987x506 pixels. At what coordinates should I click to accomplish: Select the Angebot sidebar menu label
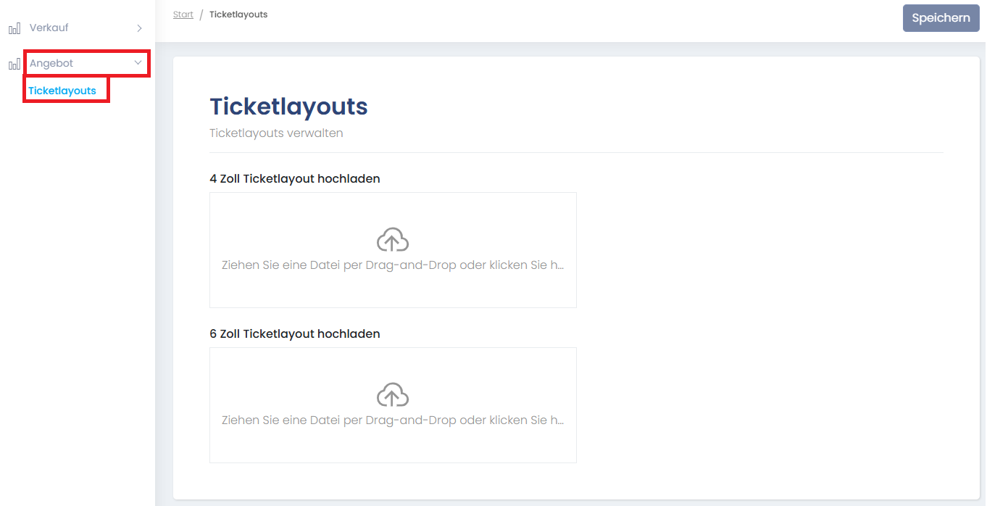[x=51, y=63]
